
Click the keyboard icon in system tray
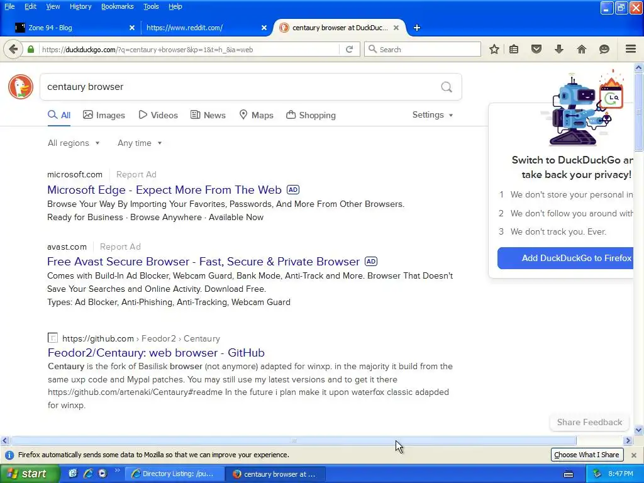[x=569, y=474]
